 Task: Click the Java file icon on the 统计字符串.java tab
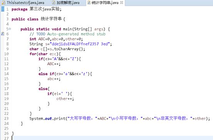click(89, 2)
